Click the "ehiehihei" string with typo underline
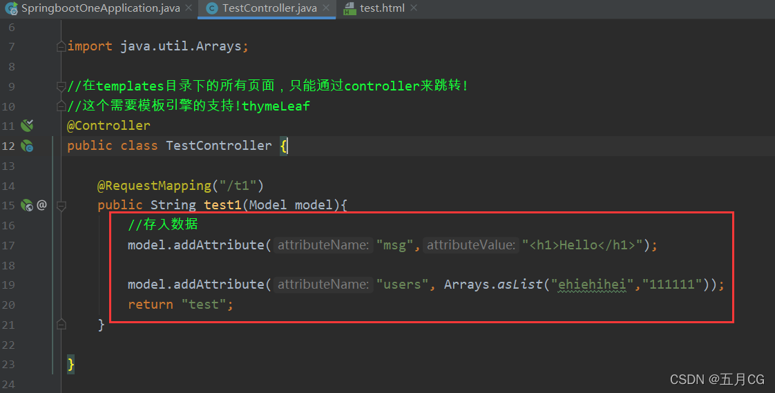 (592, 285)
